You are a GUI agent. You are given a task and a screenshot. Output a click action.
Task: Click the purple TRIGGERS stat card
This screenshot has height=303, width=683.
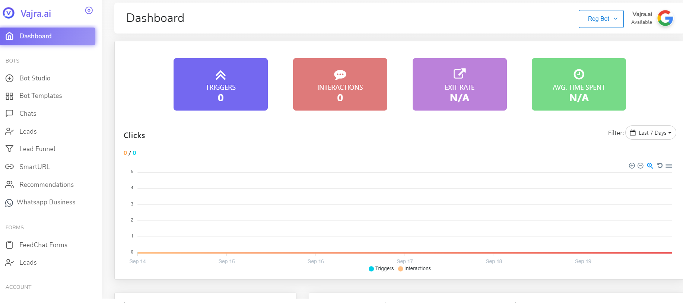click(x=220, y=84)
